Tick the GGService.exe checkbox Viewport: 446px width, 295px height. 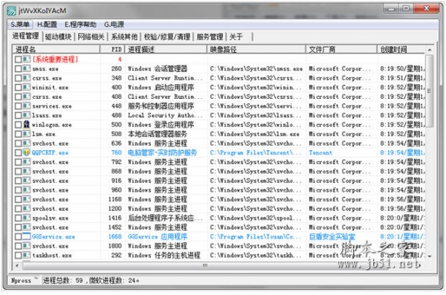pyautogui.click(x=18, y=237)
